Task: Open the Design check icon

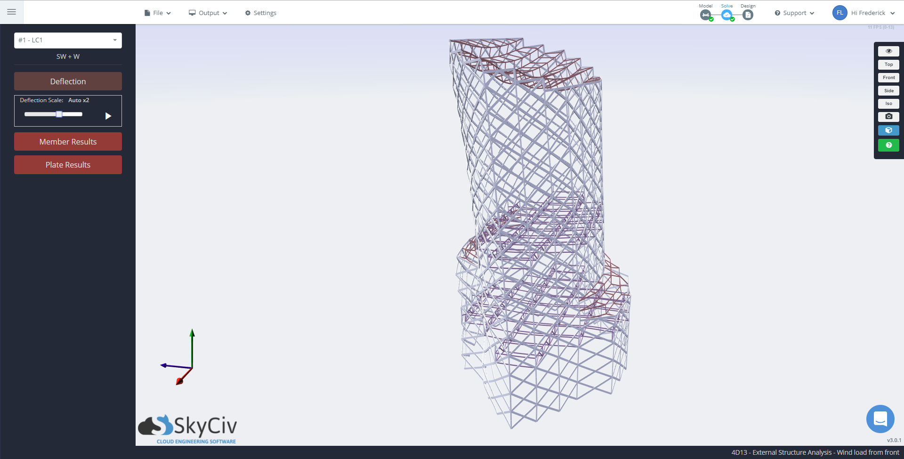Action: pos(748,15)
